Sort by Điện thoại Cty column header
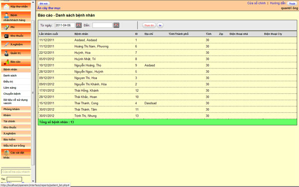The height and width of the screenshot is (187, 299). 273,34
